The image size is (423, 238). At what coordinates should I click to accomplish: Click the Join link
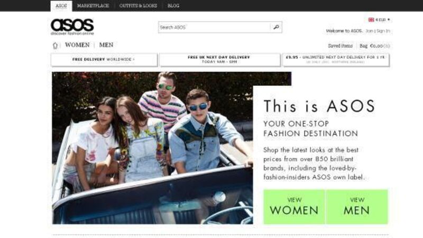click(x=369, y=31)
